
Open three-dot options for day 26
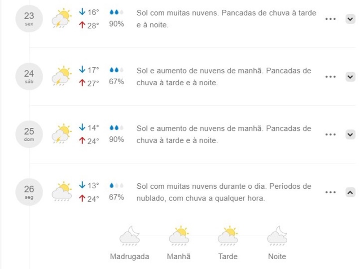tap(330, 192)
